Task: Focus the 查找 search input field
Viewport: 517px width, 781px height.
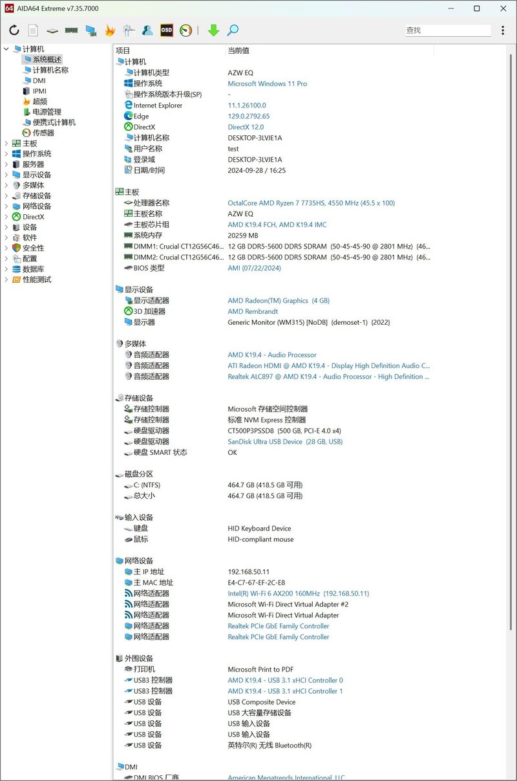Action: (x=448, y=30)
